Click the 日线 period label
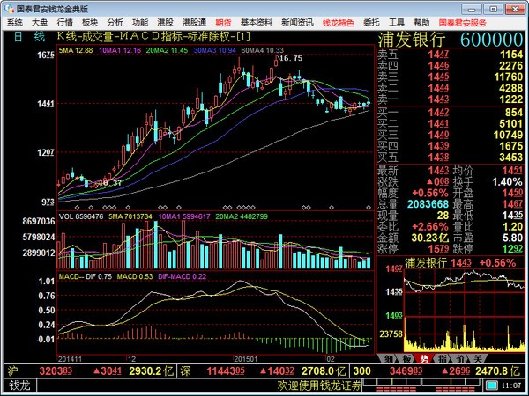 click(26, 36)
